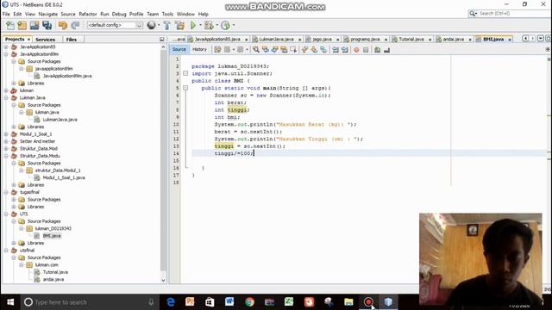The image size is (552, 310).
Task: Select andai.java in the project tree
Action: point(53,279)
